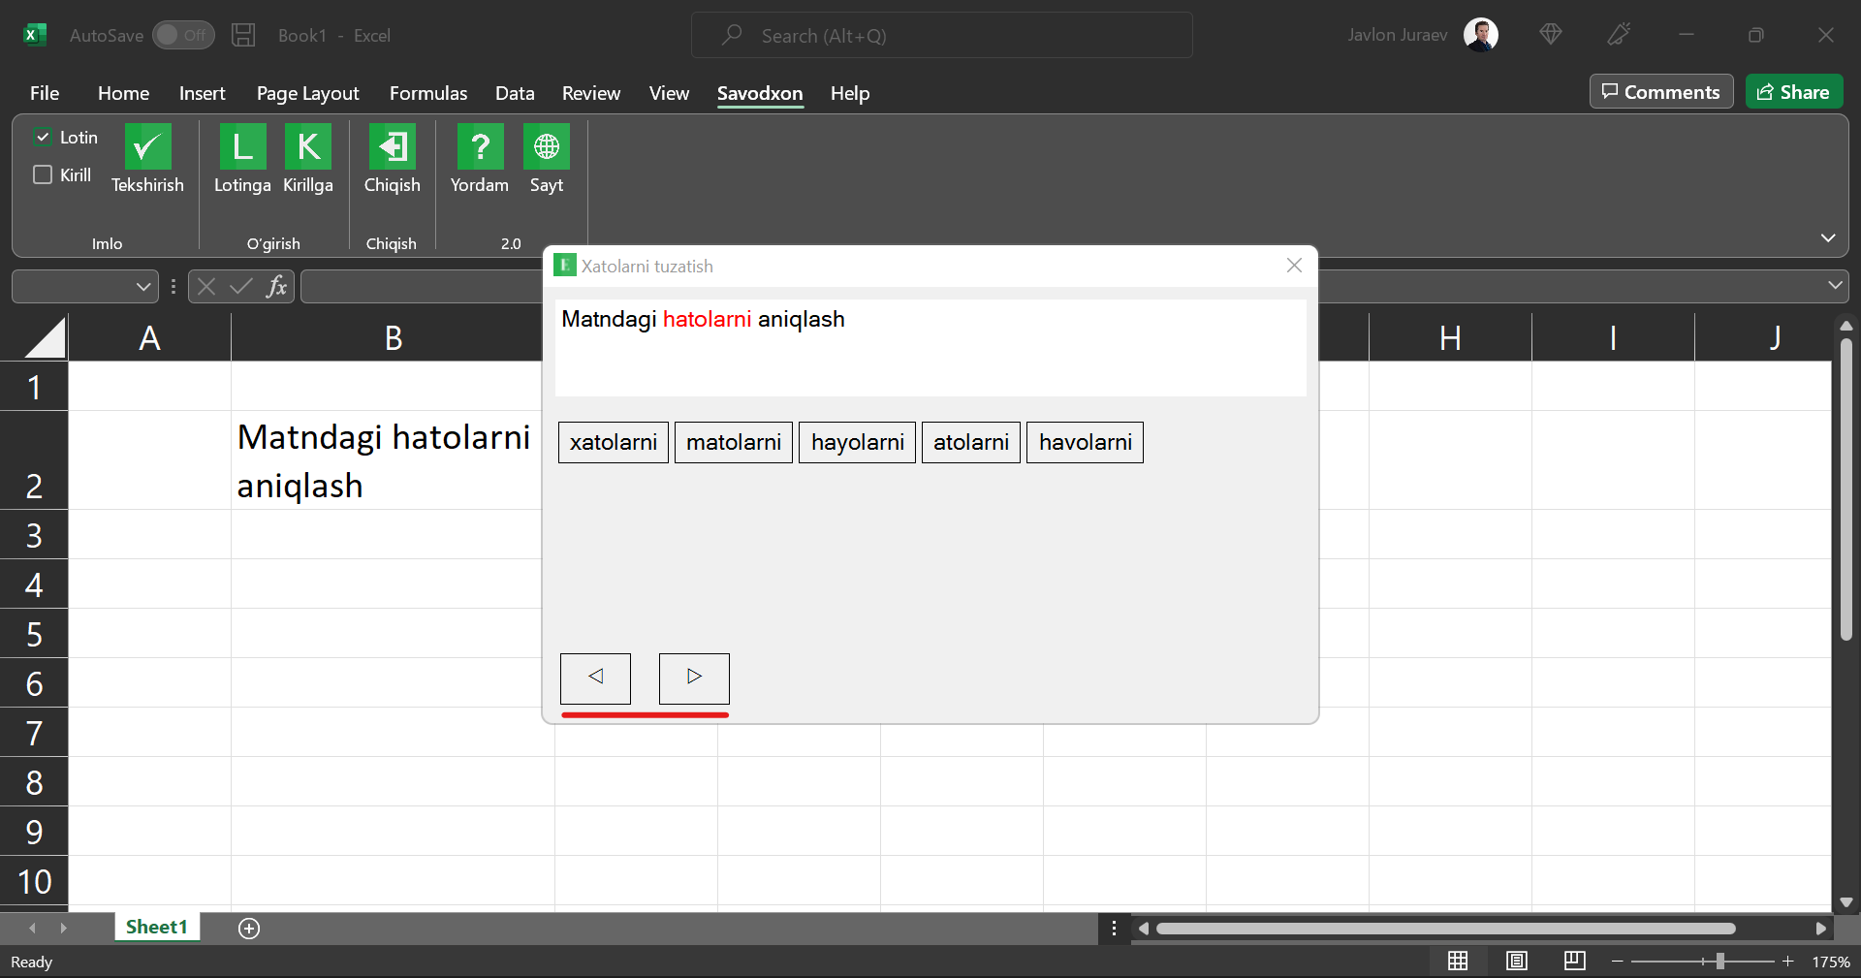
Task: Switch to the Formulas tab
Action: click(x=427, y=93)
